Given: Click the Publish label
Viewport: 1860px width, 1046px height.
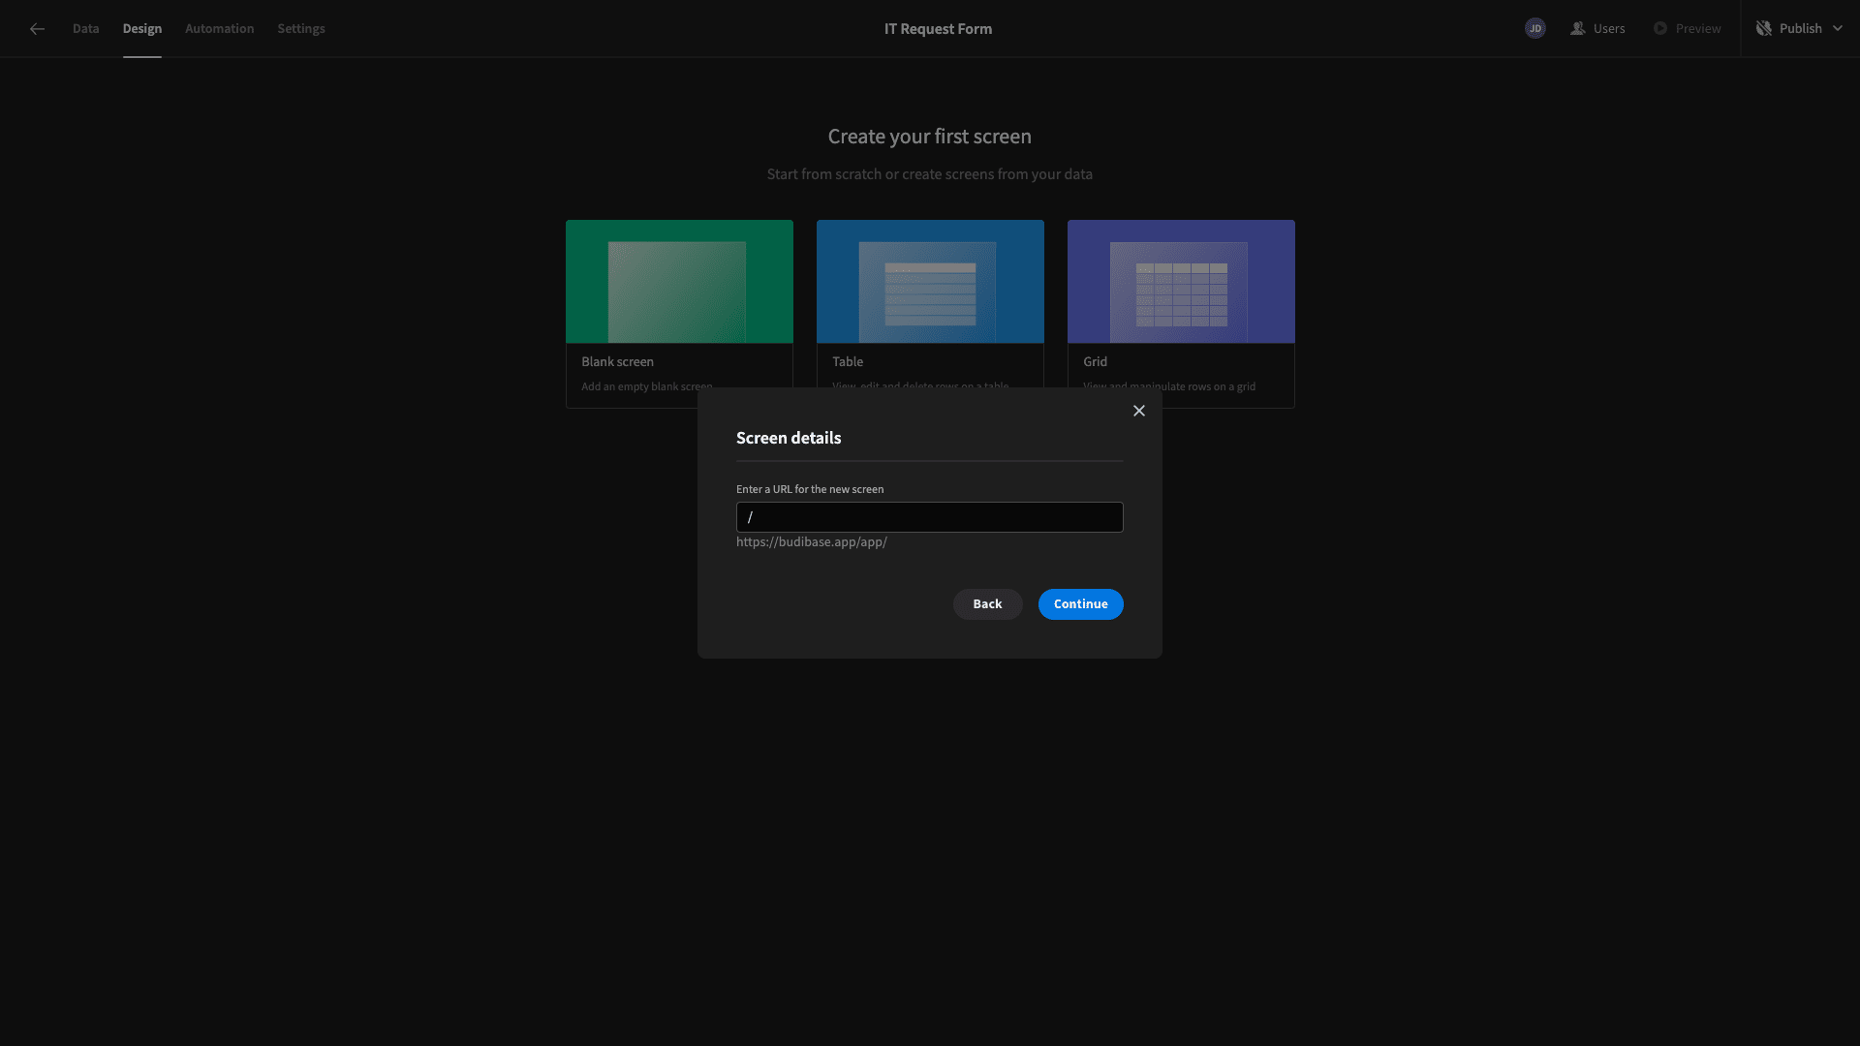Looking at the screenshot, I should (1801, 29).
